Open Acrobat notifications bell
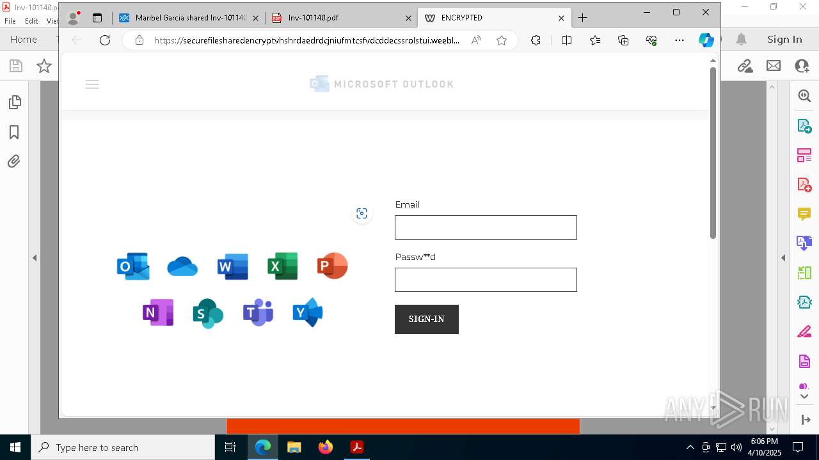The height and width of the screenshot is (460, 819). [742, 40]
